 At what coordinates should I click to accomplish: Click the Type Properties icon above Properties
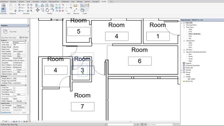3,6
